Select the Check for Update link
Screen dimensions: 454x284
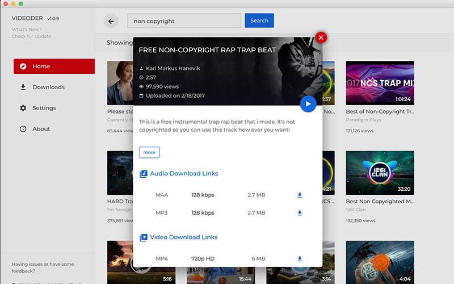pos(31,36)
